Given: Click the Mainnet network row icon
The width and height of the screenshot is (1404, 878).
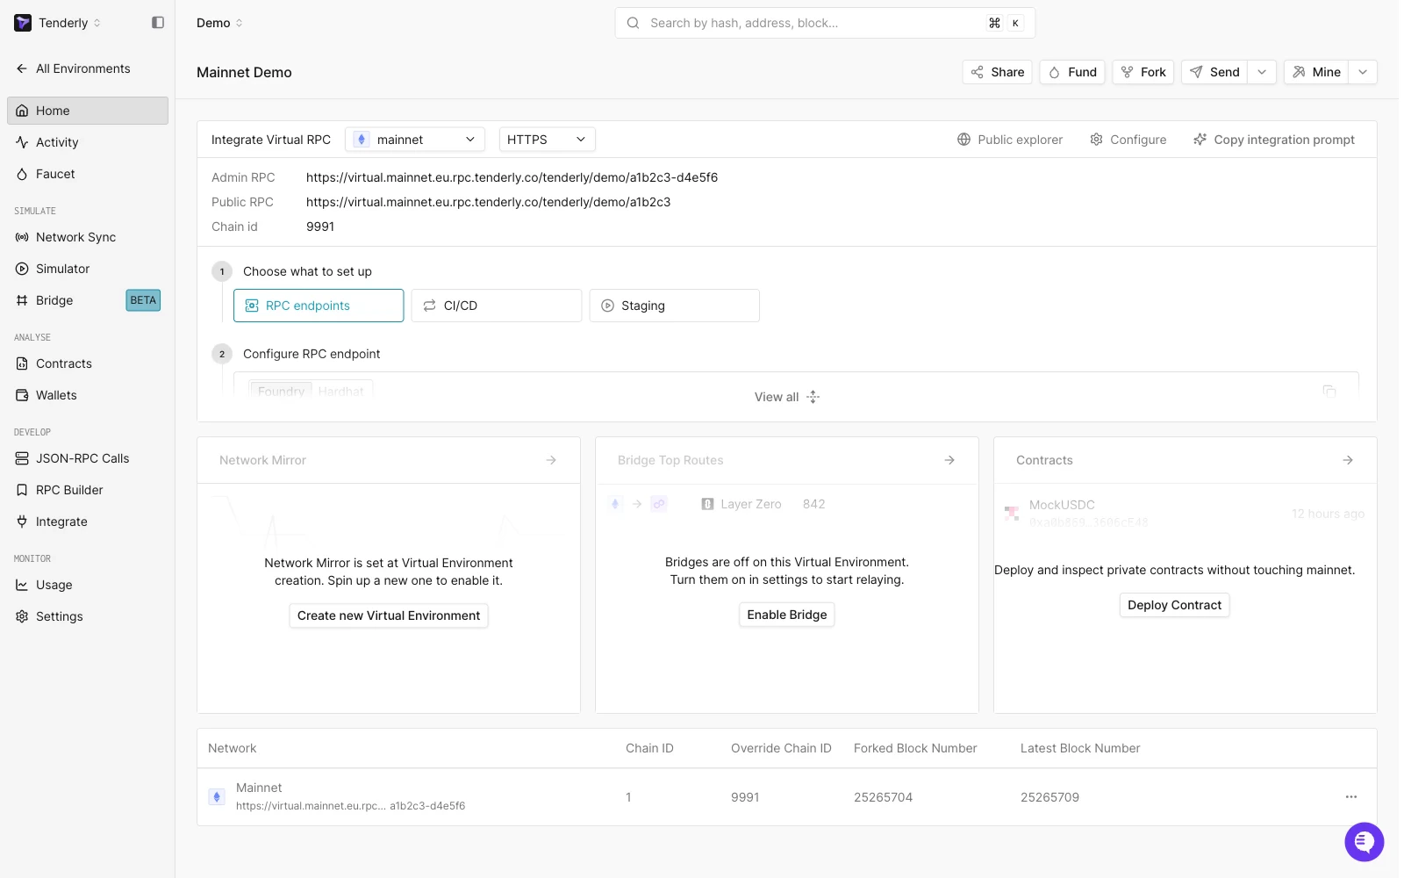Looking at the screenshot, I should pos(217,797).
